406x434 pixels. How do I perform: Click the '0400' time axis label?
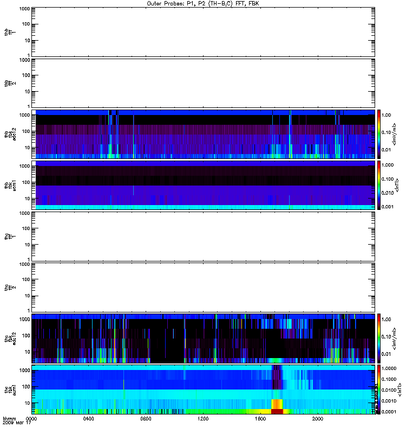click(x=88, y=418)
